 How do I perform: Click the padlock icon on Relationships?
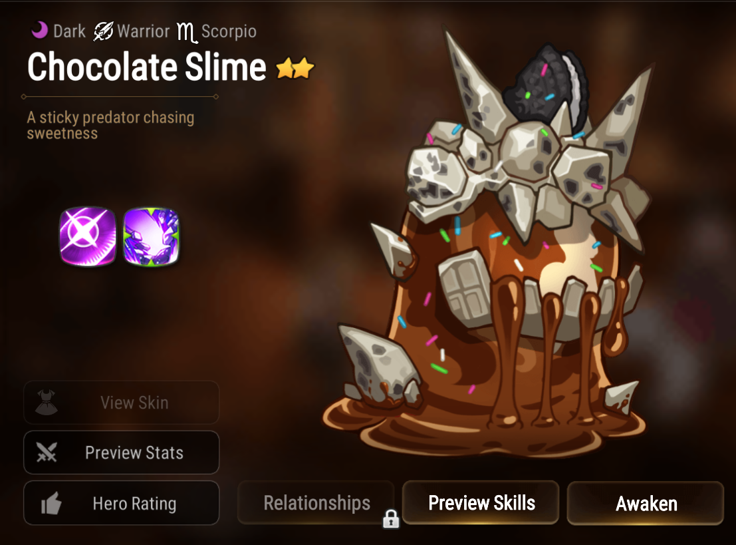tap(391, 518)
